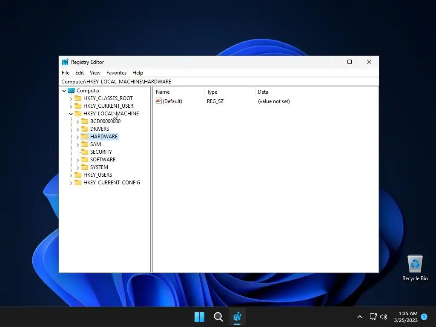Click the SECURITY folder icon
436x327 pixels.
85,152
